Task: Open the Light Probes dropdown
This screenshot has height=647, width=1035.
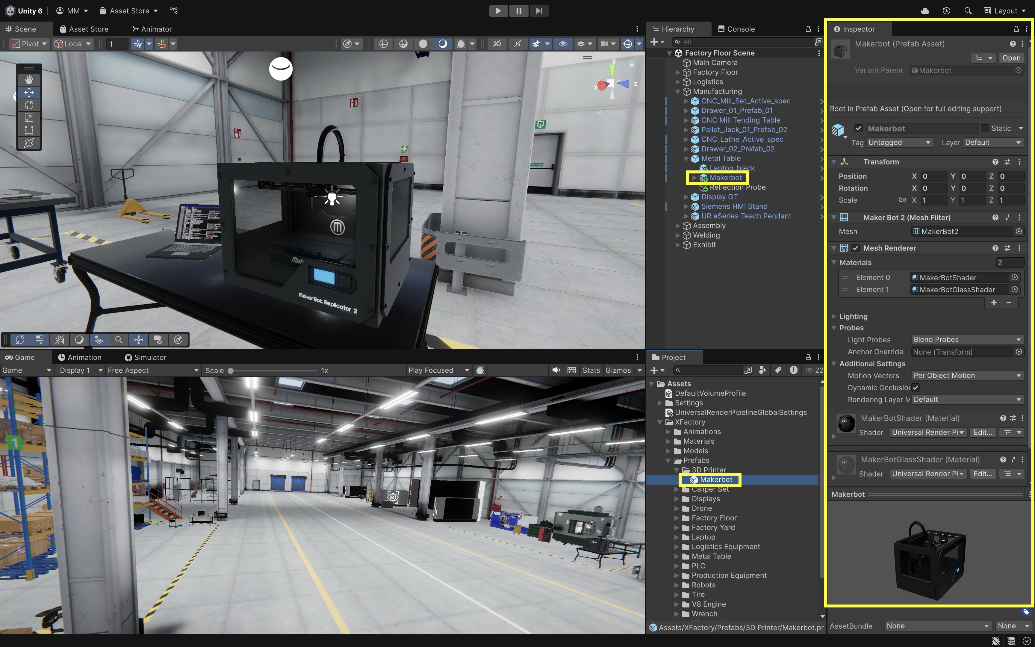Action: tap(967, 339)
